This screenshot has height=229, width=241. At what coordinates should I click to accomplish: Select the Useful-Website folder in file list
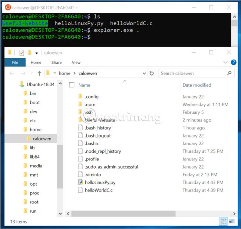point(100,120)
